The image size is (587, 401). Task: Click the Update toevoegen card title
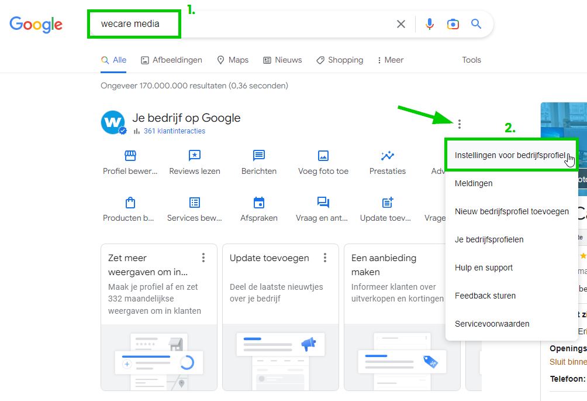269,258
